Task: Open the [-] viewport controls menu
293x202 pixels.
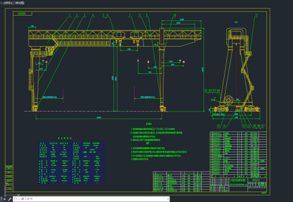Action: point(2,3)
